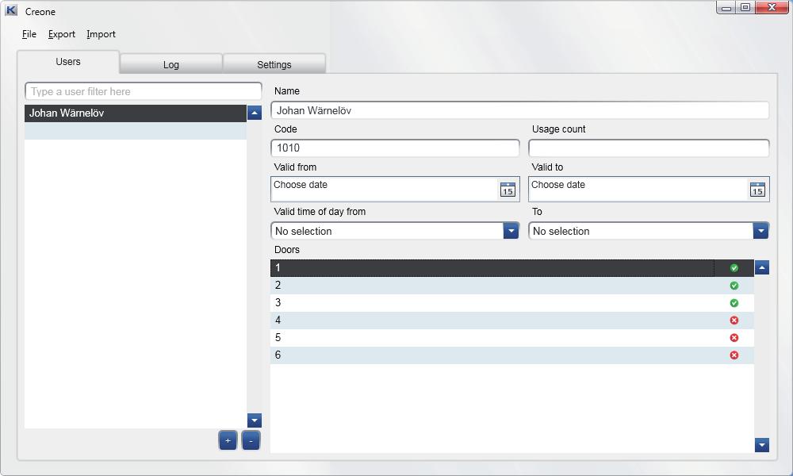Maximize the Creone window

(x=745, y=8)
